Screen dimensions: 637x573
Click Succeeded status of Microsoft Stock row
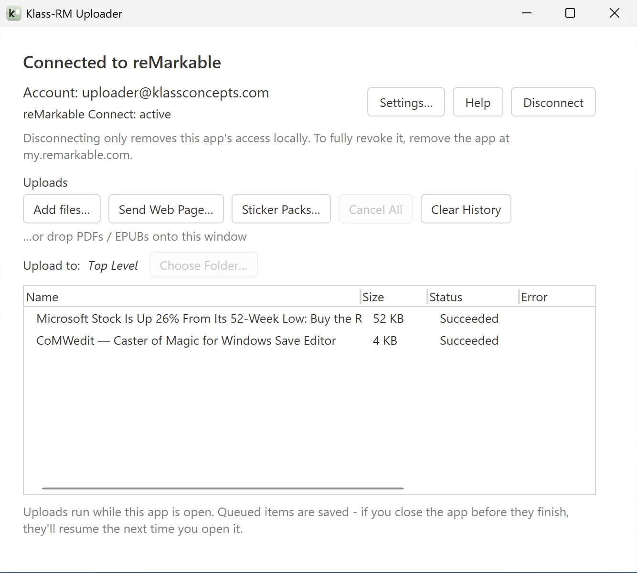(x=469, y=318)
